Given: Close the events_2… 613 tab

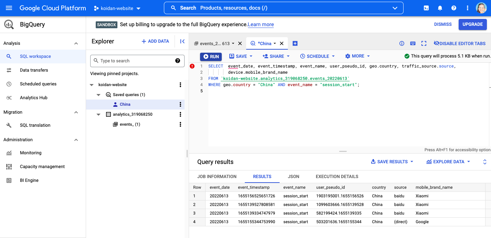Looking at the screenshot, I should [240, 43].
